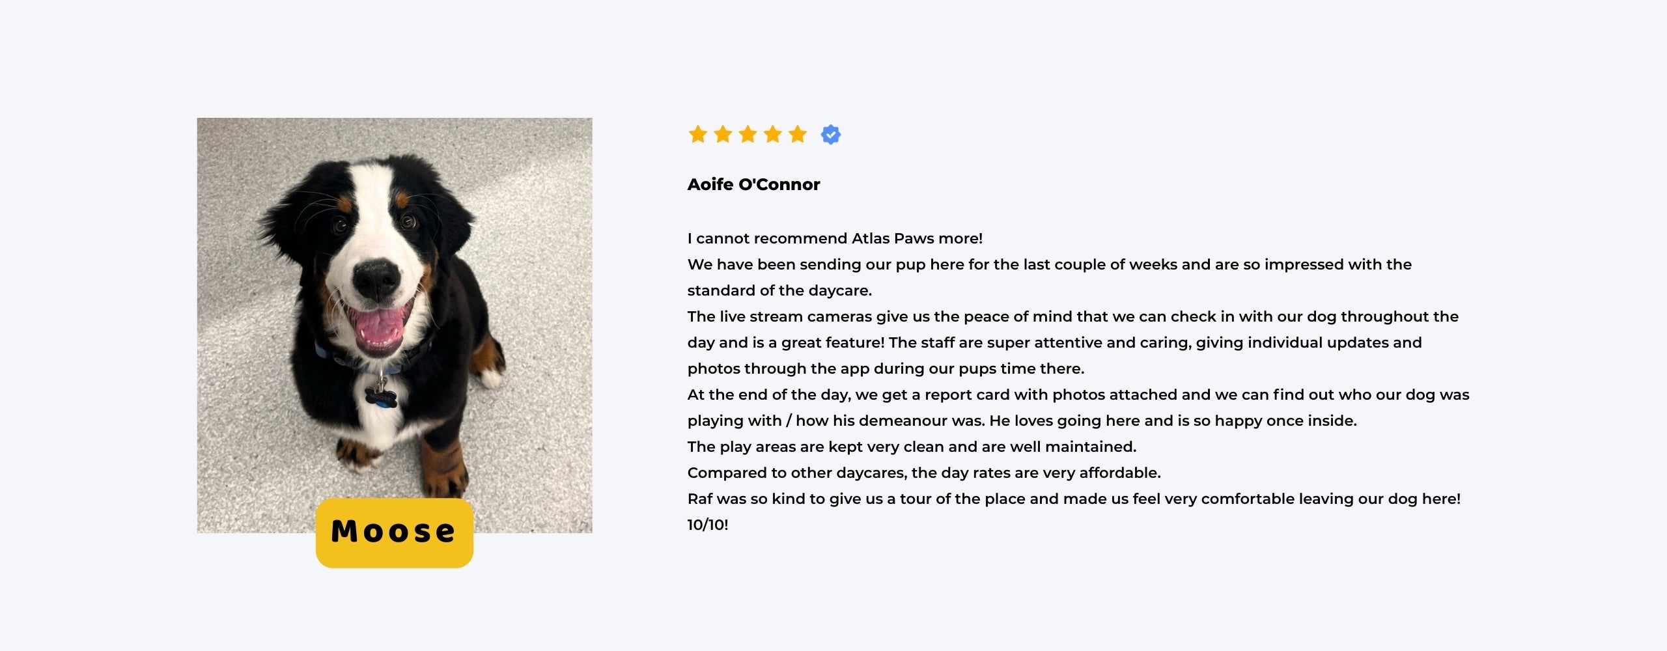Screen dimensions: 1667x651
Task: Click reviewer name Aoife O'Connor
Action: point(753,185)
